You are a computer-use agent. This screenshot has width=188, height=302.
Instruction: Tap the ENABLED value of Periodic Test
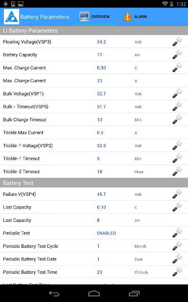[x=106, y=233]
